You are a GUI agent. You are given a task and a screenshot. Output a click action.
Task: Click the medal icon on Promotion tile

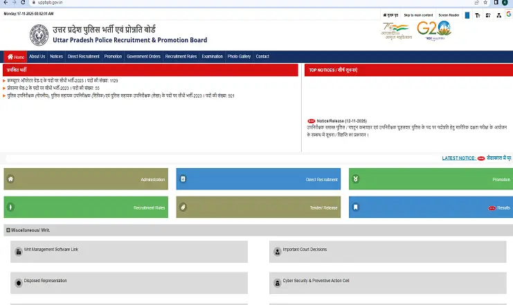tap(356, 179)
